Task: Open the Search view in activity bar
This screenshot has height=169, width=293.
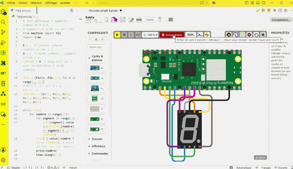Action: pos(3,22)
